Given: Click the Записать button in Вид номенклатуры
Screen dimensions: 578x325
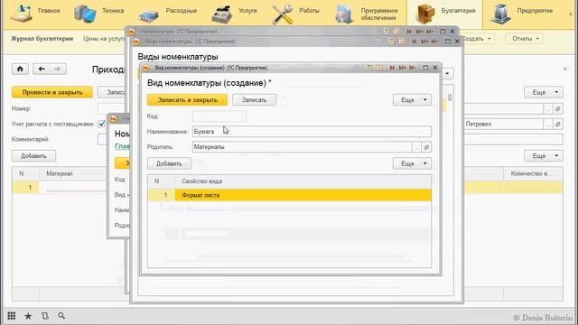Looking at the screenshot, I should click(x=254, y=100).
